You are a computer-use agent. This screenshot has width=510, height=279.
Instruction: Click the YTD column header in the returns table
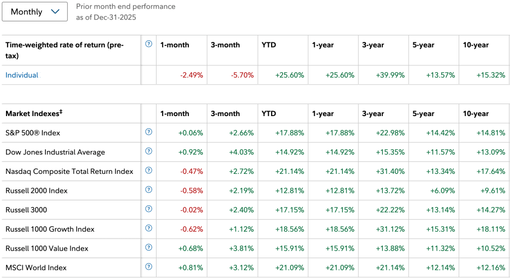click(x=269, y=45)
